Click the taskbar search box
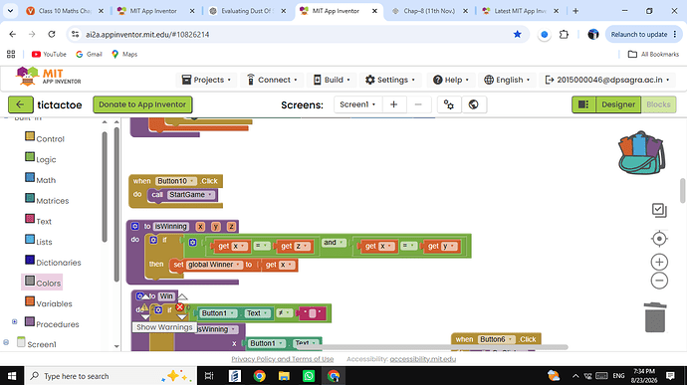 click(110, 376)
